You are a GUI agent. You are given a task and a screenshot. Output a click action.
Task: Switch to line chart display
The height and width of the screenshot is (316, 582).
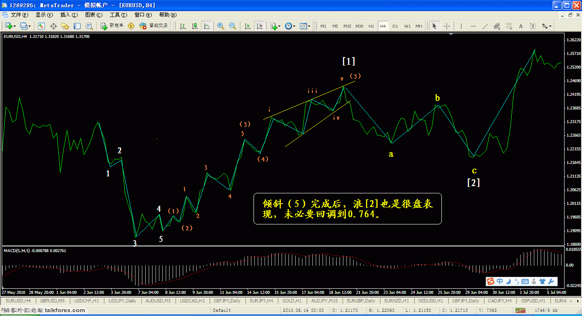pos(207,26)
